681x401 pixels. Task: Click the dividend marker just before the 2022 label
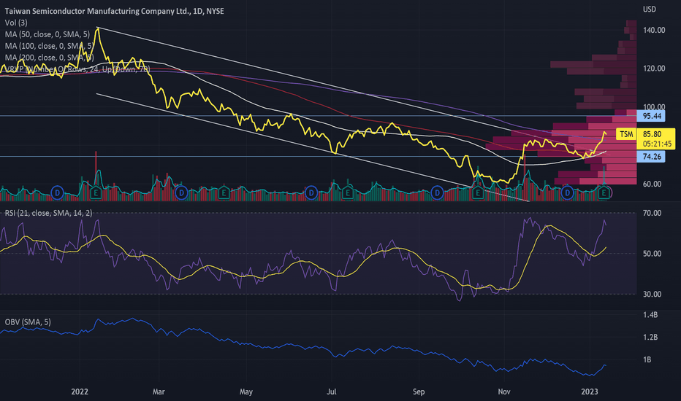(x=57, y=192)
